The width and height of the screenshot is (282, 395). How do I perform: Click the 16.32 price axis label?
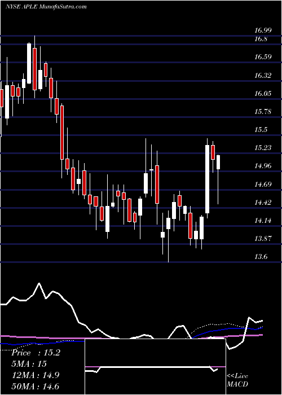click(263, 75)
